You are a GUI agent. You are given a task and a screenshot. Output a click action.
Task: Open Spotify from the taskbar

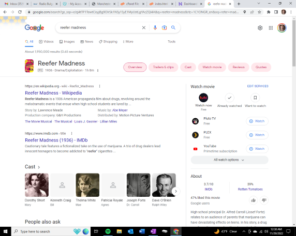(x=108, y=231)
